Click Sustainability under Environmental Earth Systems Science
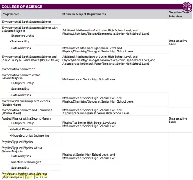193x180 pixels. [x=19, y=41]
